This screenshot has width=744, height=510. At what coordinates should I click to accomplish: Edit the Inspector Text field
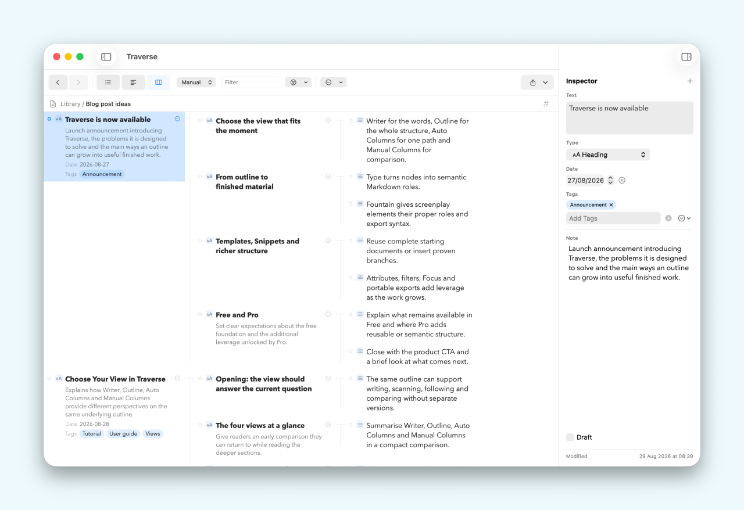click(x=629, y=118)
